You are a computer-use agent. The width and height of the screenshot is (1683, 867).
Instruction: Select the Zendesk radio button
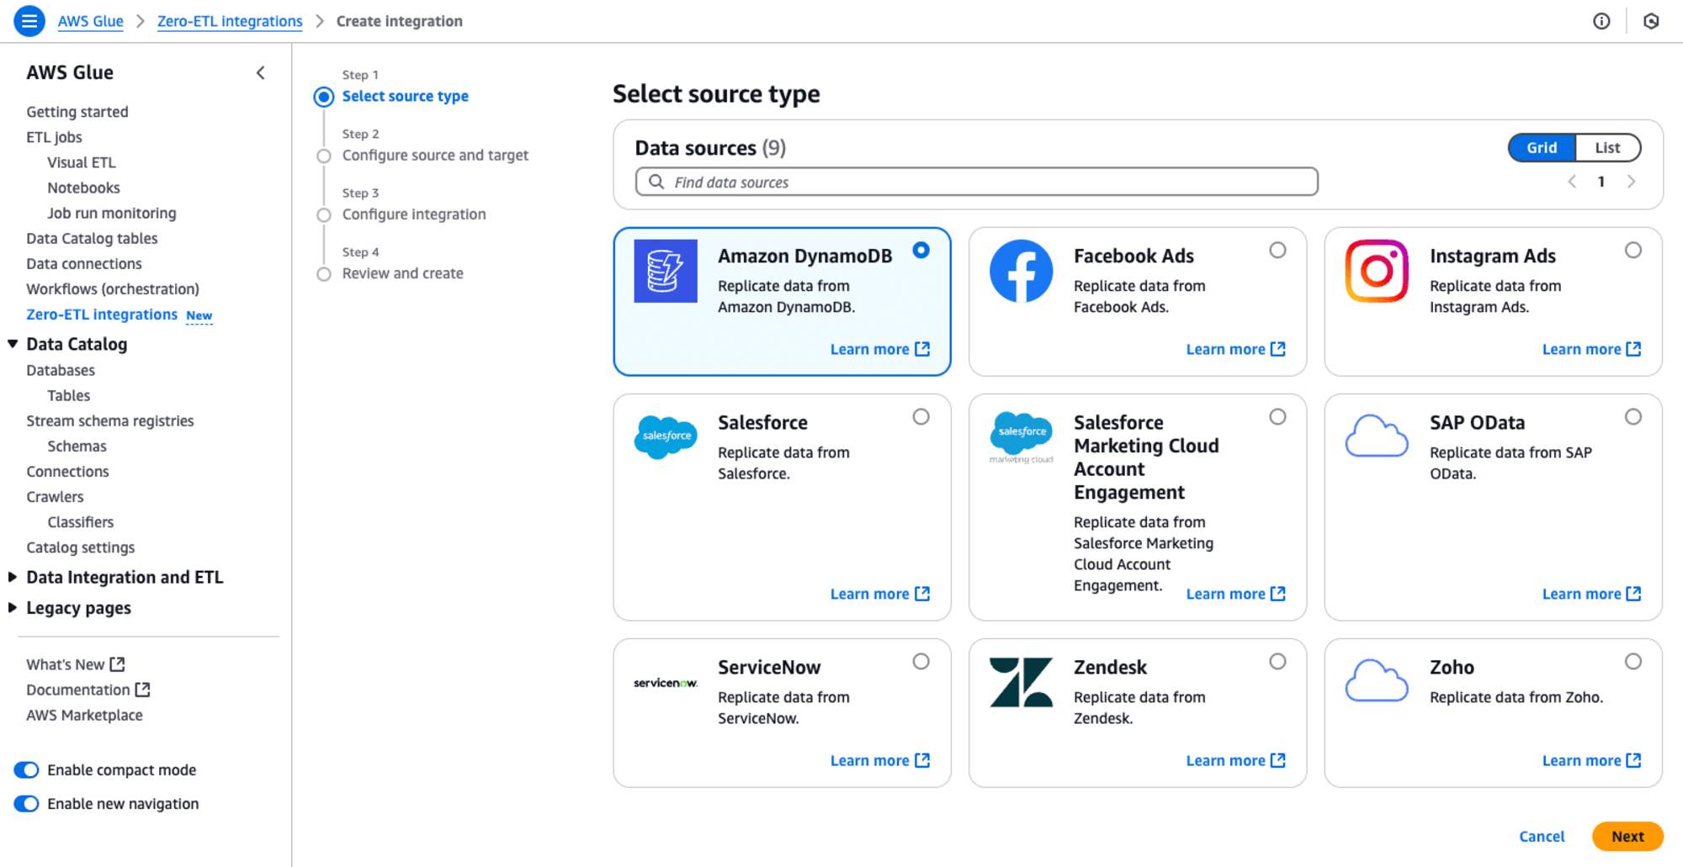coord(1277,661)
